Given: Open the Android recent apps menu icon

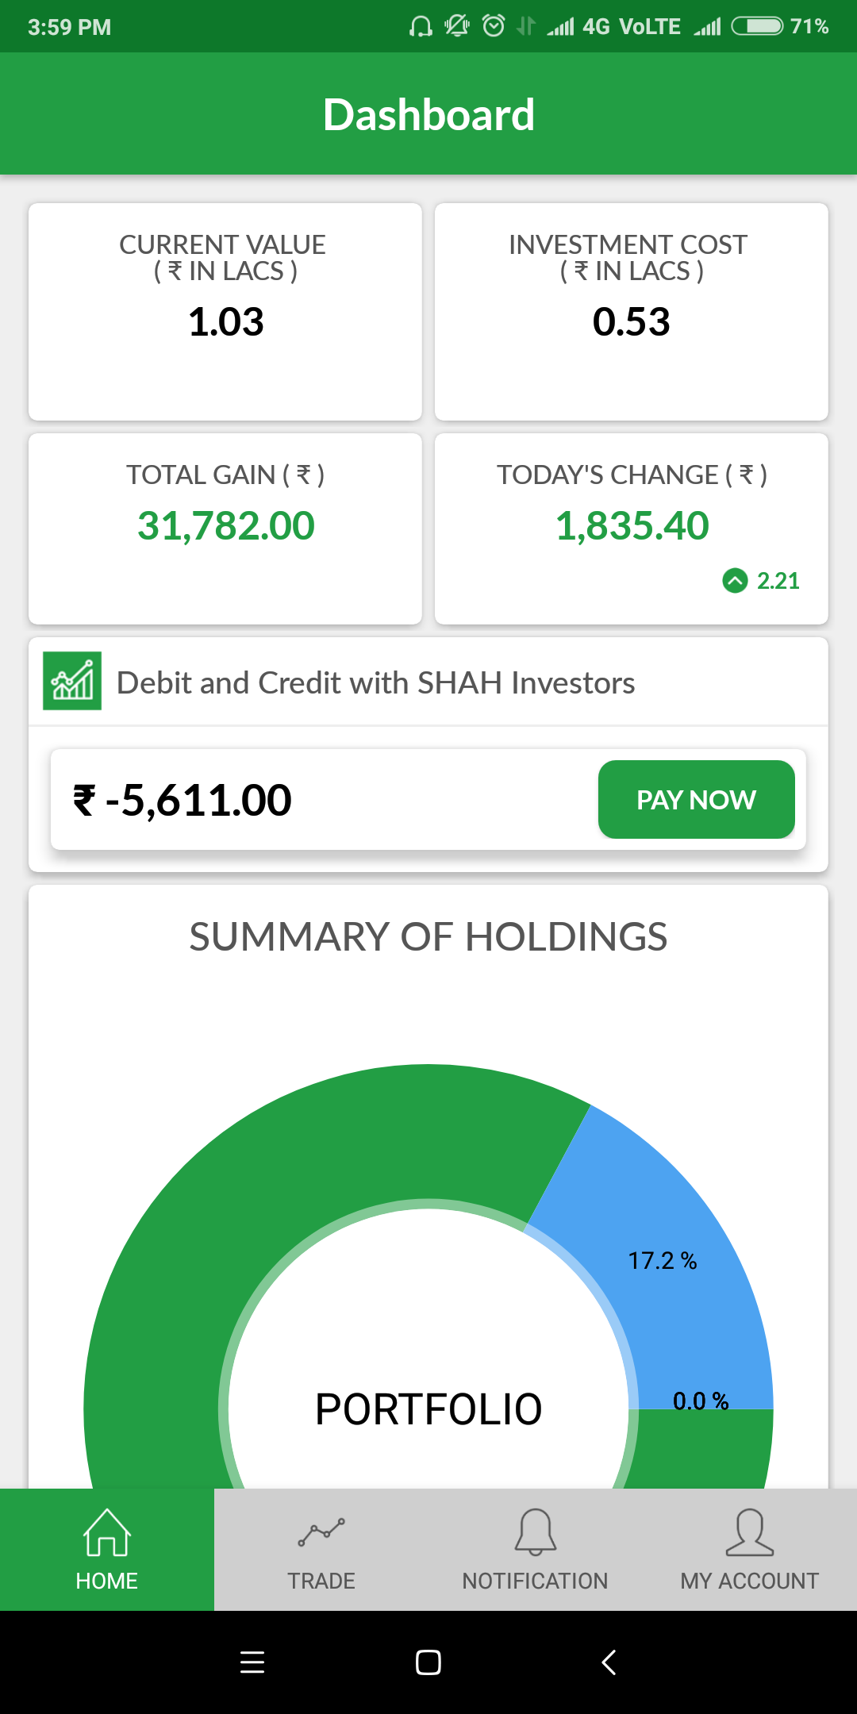Looking at the screenshot, I should [x=252, y=1662].
